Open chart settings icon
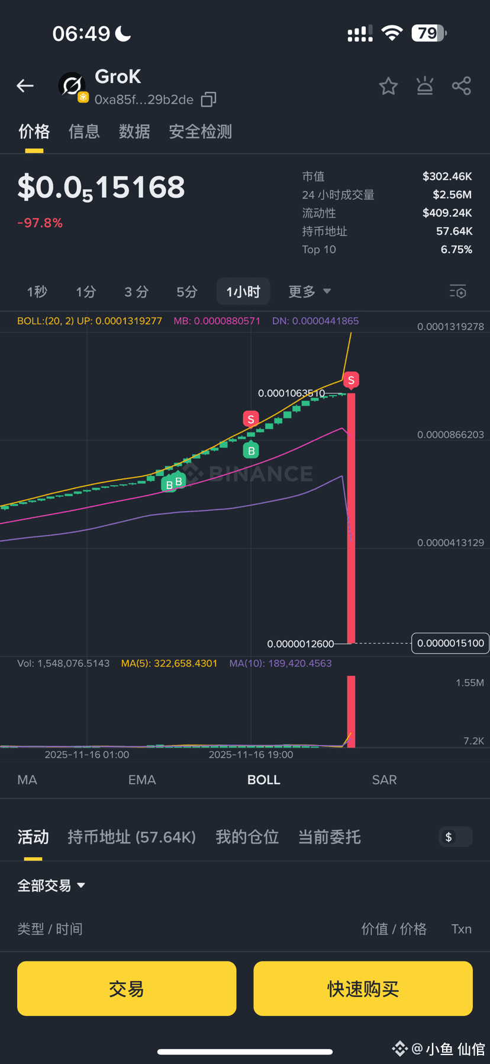This screenshot has width=490, height=1064. (458, 292)
